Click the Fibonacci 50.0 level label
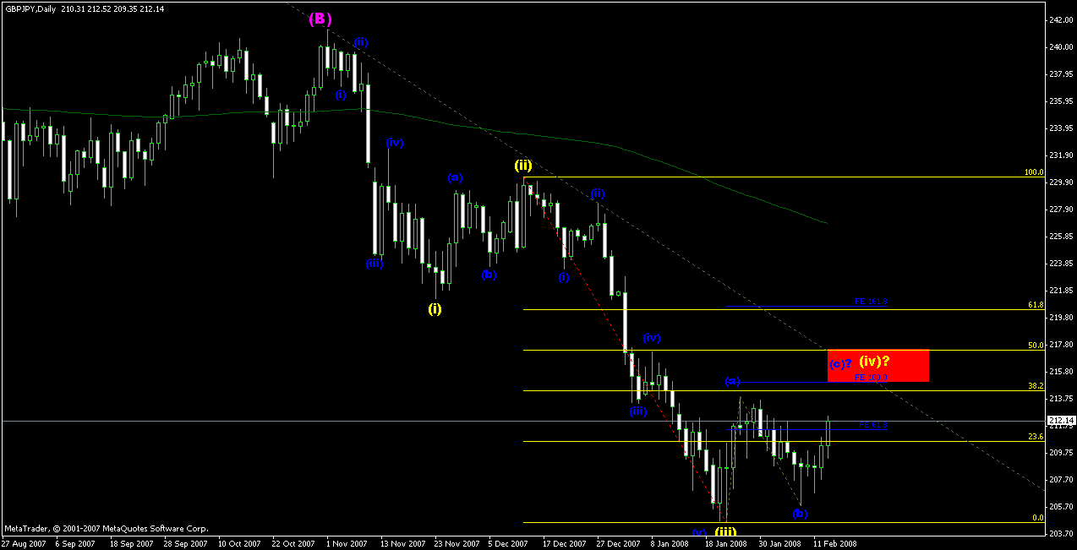The height and width of the screenshot is (550, 1077). [x=1036, y=346]
